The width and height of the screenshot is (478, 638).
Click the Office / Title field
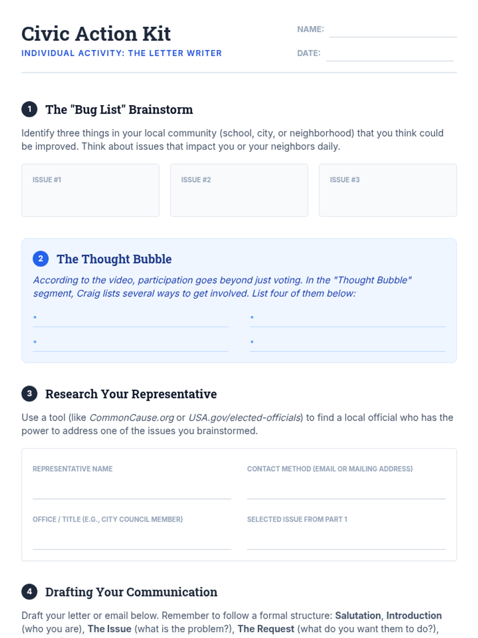coord(132,541)
